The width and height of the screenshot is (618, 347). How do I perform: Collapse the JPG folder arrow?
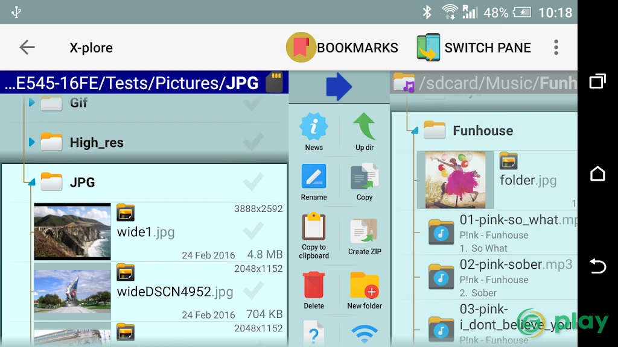tap(32, 182)
